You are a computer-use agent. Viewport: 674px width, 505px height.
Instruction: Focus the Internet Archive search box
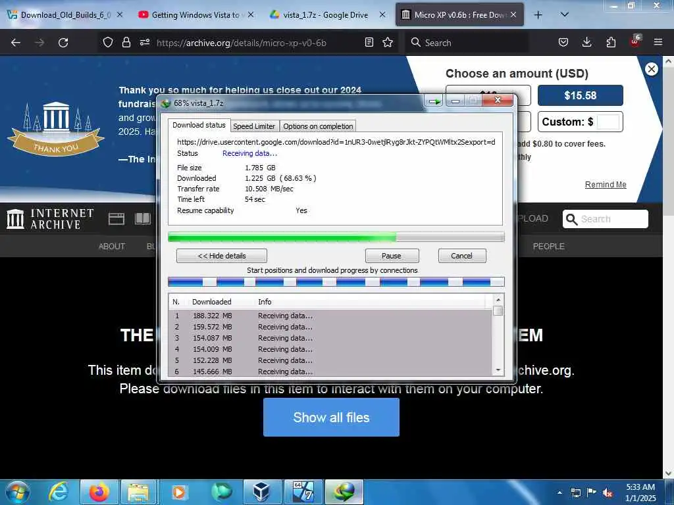[x=606, y=219]
